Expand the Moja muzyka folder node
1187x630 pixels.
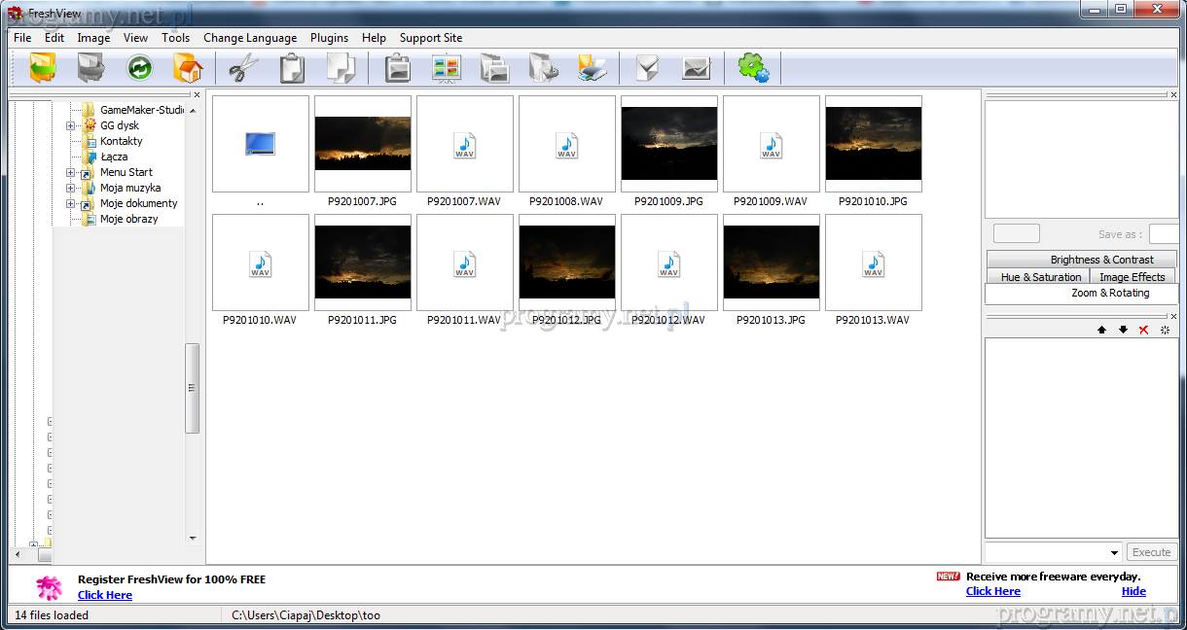click(71, 188)
